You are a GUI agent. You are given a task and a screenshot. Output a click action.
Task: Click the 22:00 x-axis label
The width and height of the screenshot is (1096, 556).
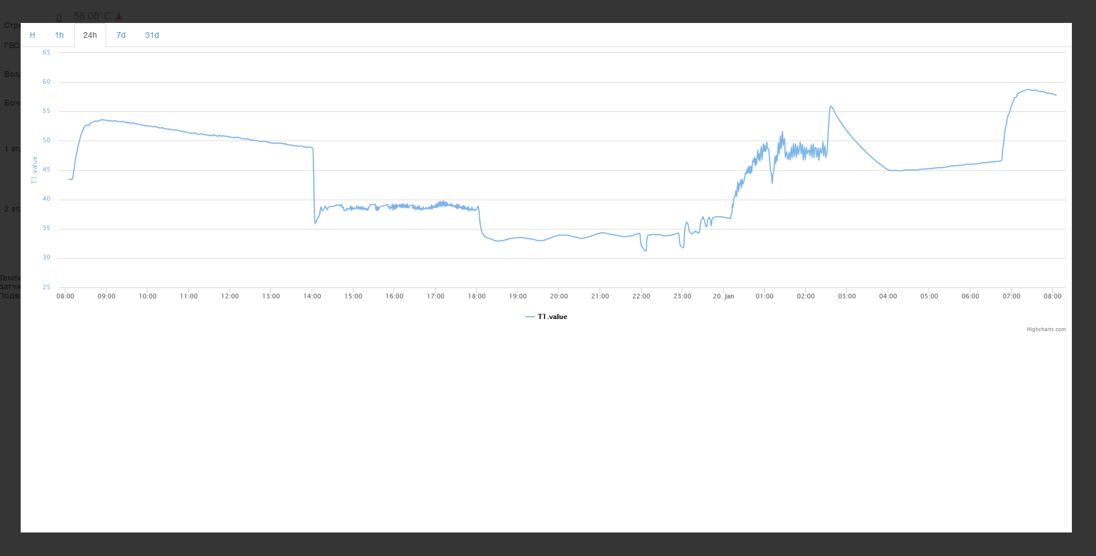(641, 296)
